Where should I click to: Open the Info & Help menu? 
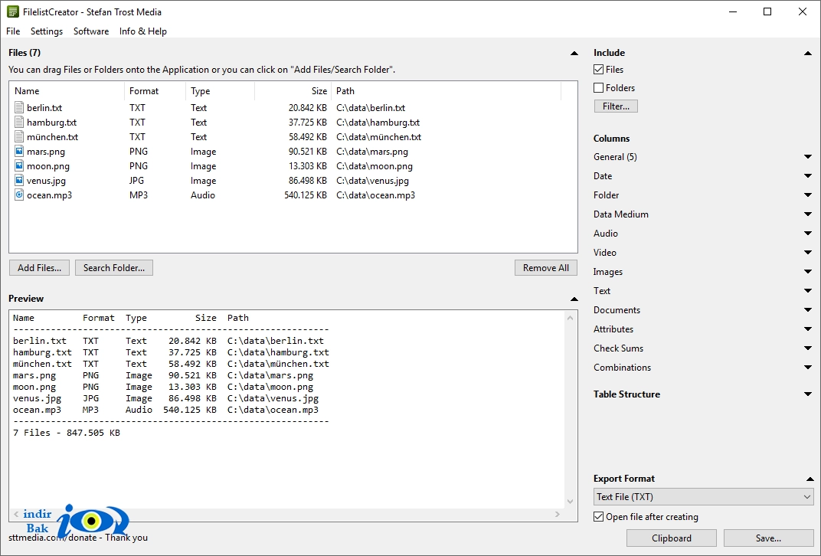pyautogui.click(x=143, y=31)
